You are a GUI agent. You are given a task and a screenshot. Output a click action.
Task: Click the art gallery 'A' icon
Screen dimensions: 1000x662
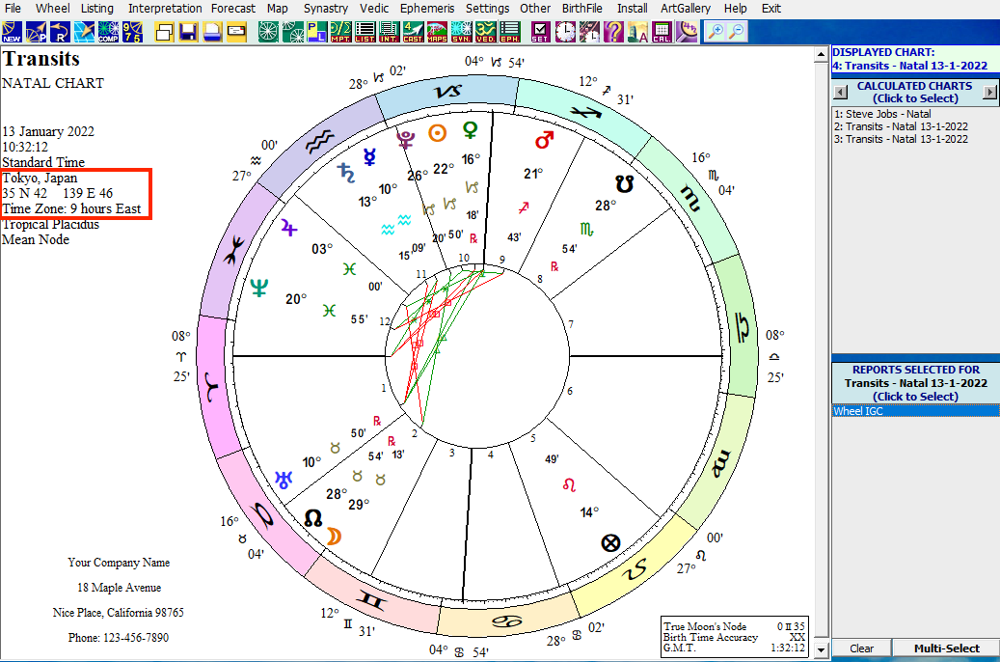(637, 32)
